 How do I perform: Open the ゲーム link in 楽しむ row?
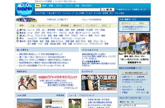(x=30, y=36)
